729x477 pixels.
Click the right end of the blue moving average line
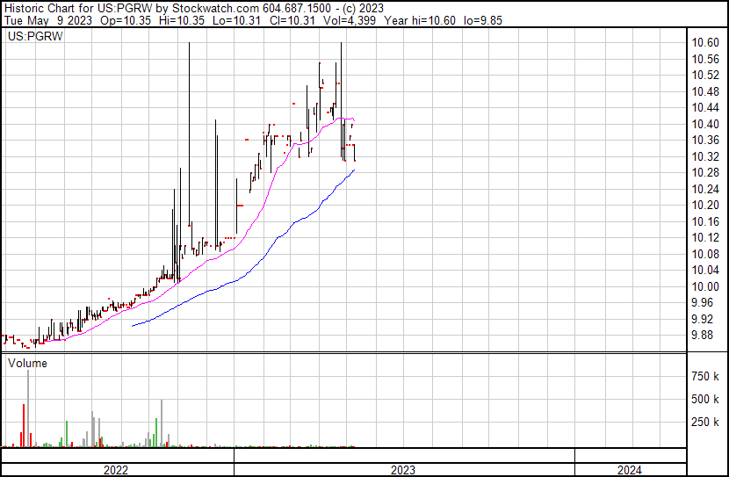point(354,170)
